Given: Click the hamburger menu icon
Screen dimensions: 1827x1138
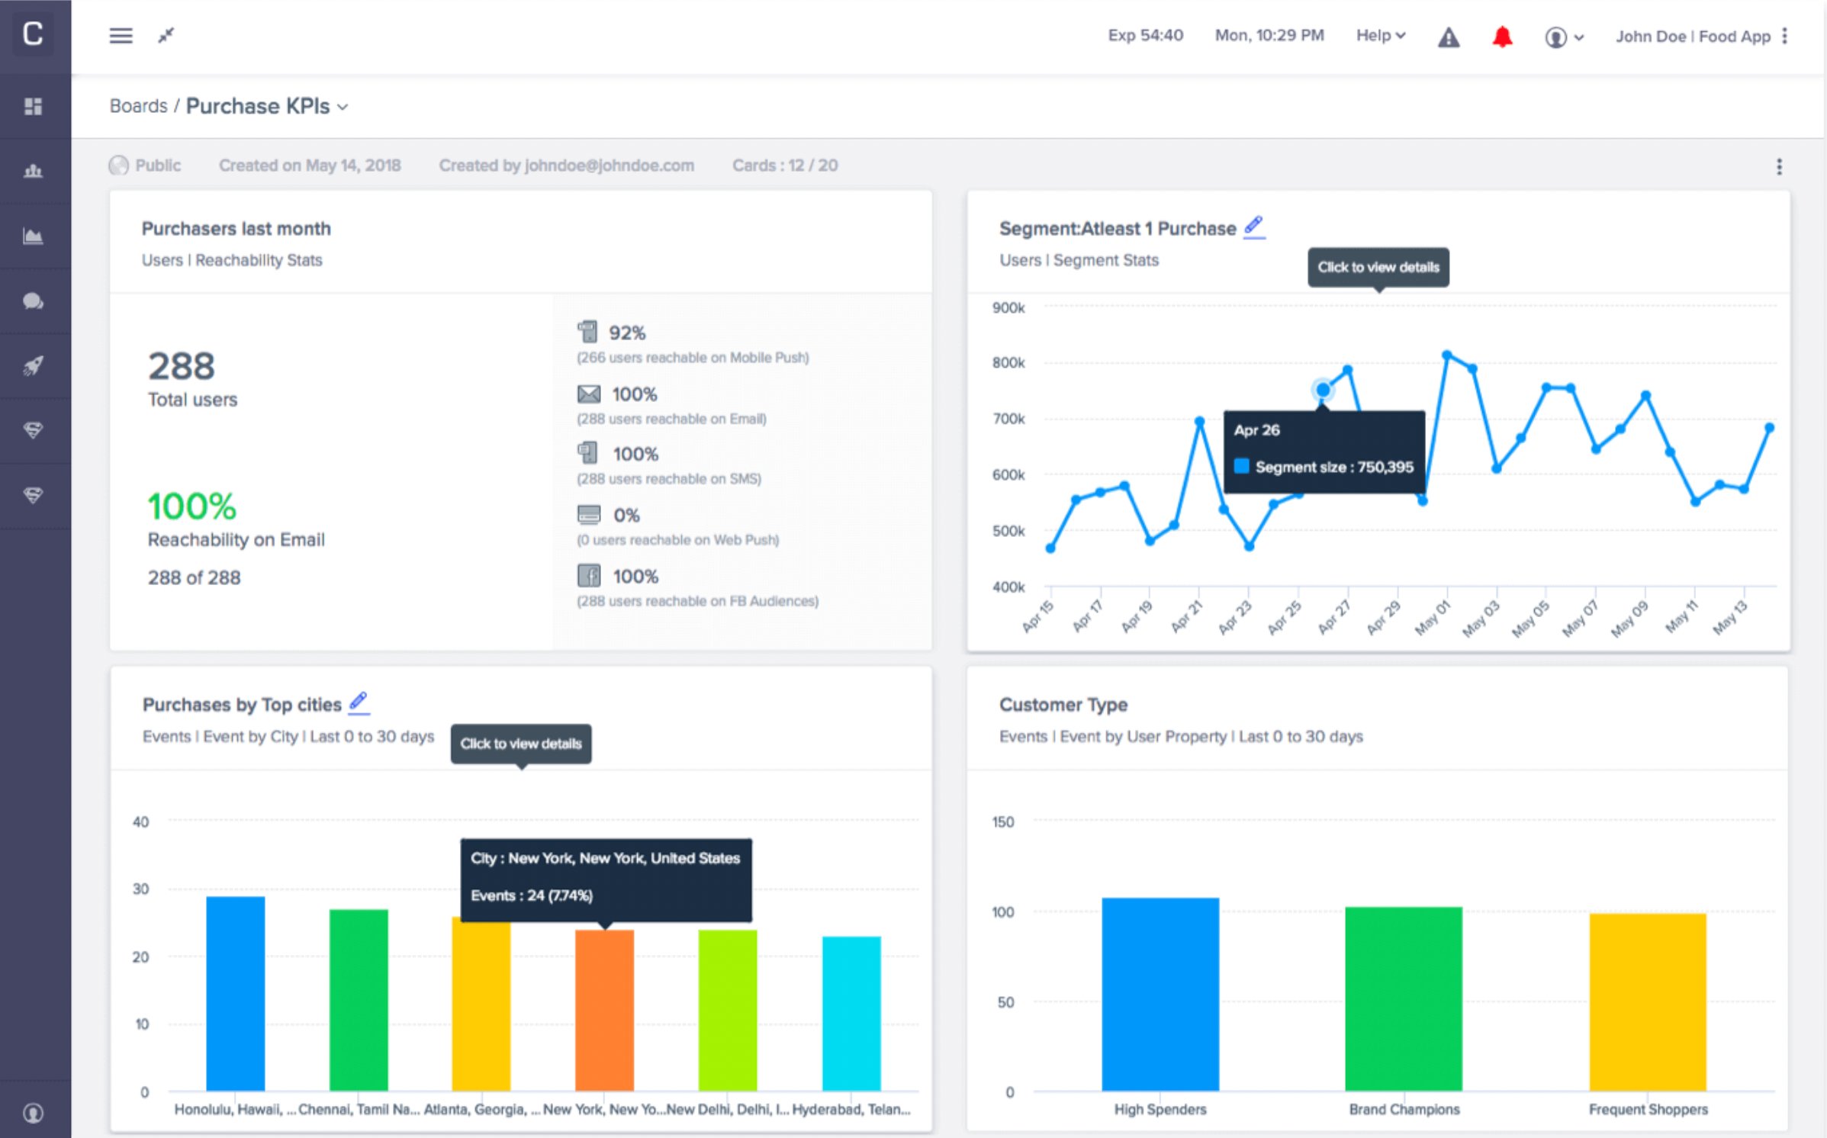Looking at the screenshot, I should click(x=121, y=35).
